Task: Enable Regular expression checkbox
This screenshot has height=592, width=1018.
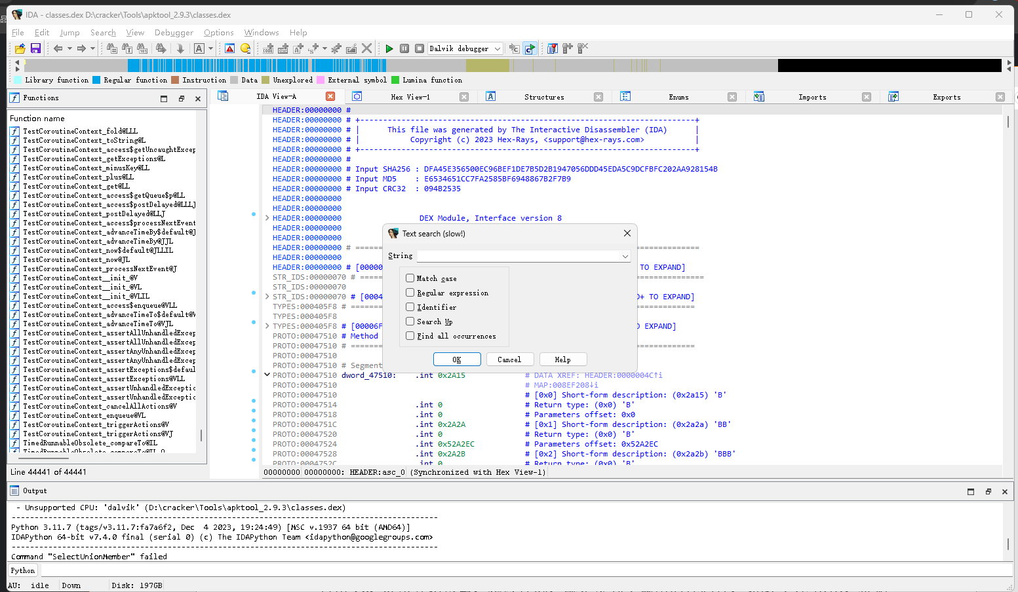Action: pyautogui.click(x=410, y=293)
